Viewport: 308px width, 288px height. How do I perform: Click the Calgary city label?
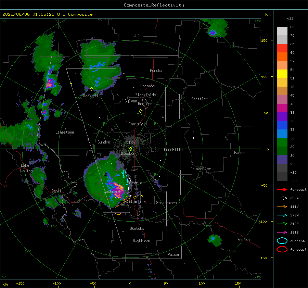tap(133, 201)
